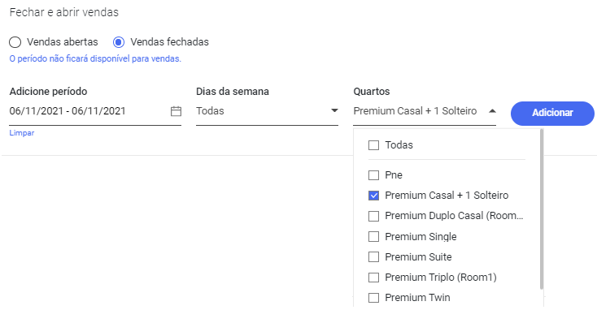Click the Limpar link
597x310 pixels.
pos(22,133)
